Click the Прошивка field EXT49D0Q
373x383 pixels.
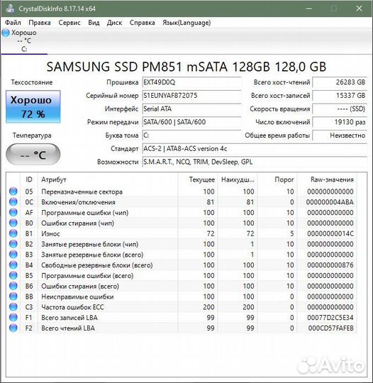point(191,82)
